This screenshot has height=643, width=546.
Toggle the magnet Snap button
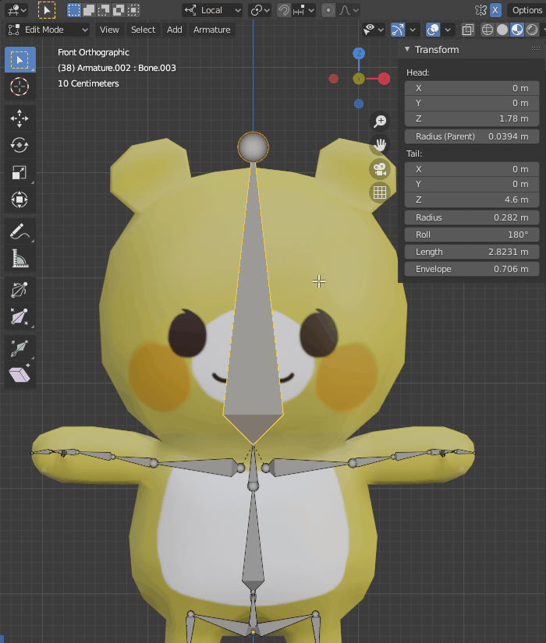click(284, 10)
